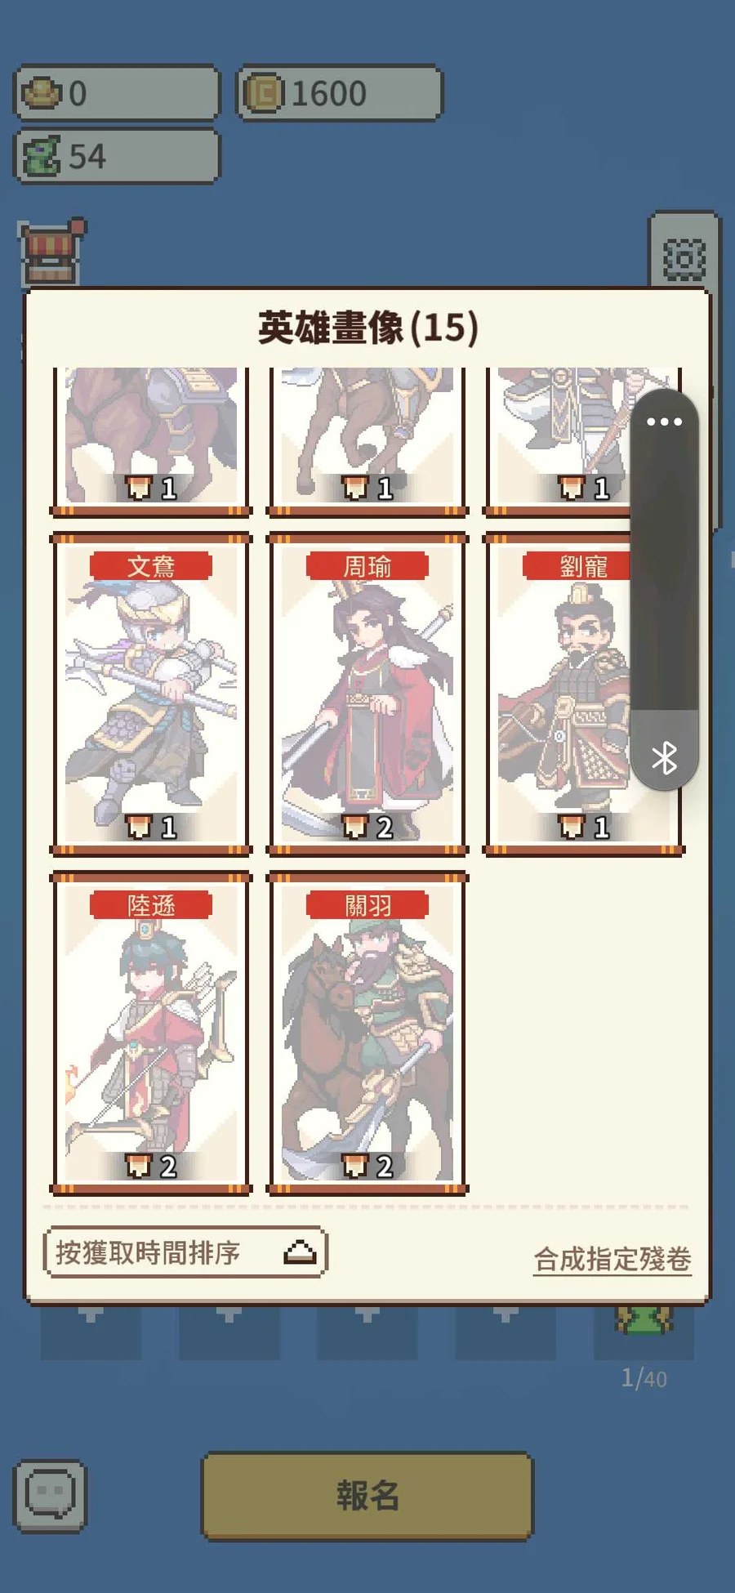
Task: Tap the Bluetooth icon on floating bar
Action: [665, 757]
